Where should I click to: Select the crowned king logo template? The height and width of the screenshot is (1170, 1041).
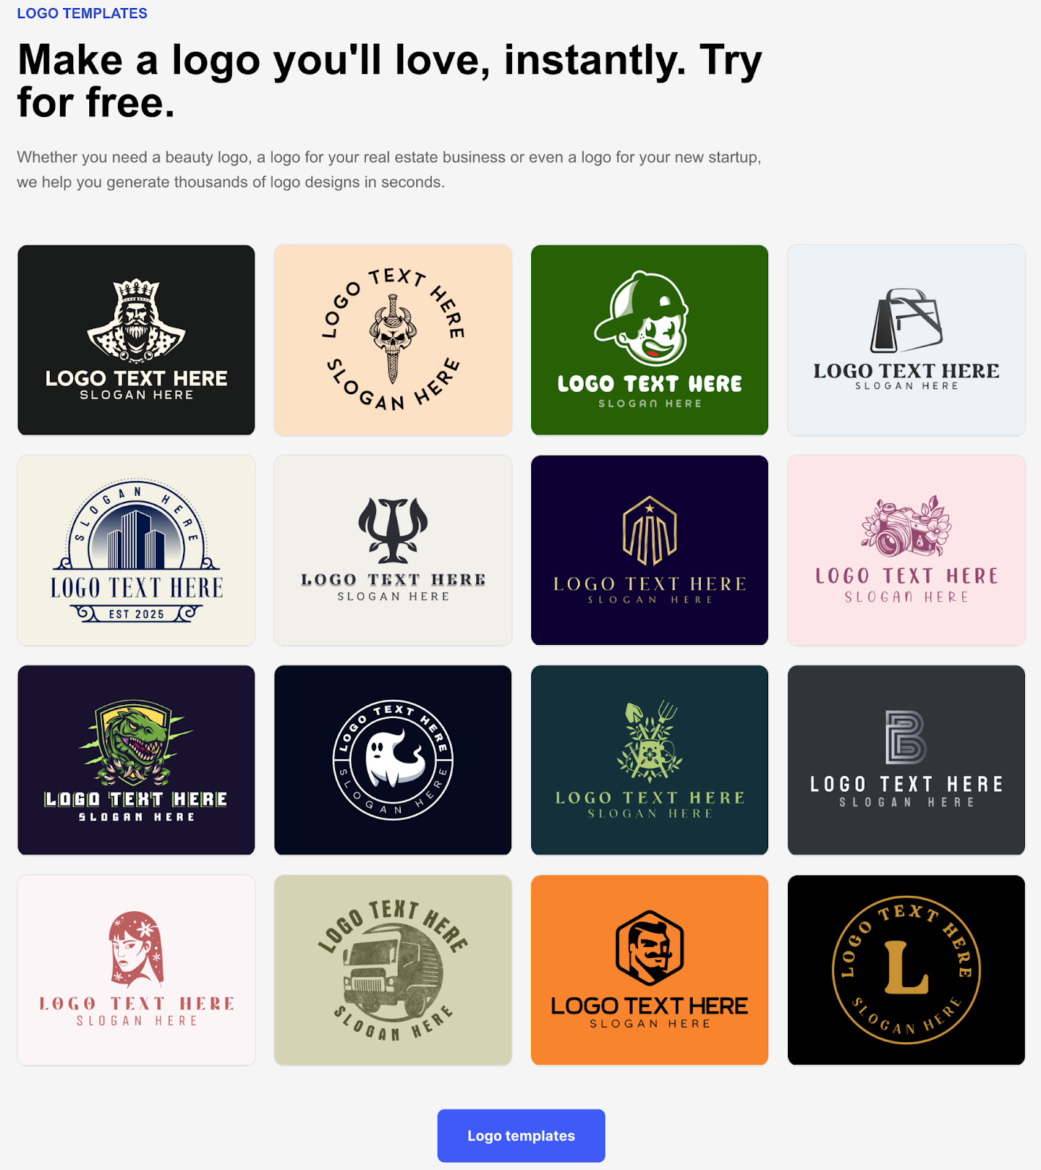pyautogui.click(x=136, y=340)
